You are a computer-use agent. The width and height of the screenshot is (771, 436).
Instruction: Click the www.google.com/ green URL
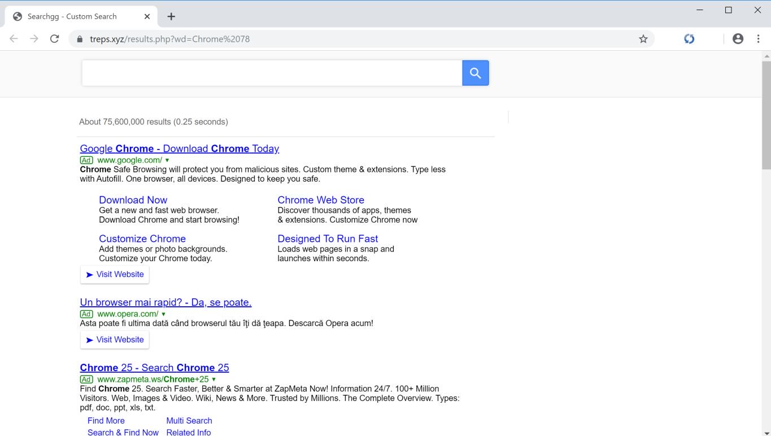point(129,160)
